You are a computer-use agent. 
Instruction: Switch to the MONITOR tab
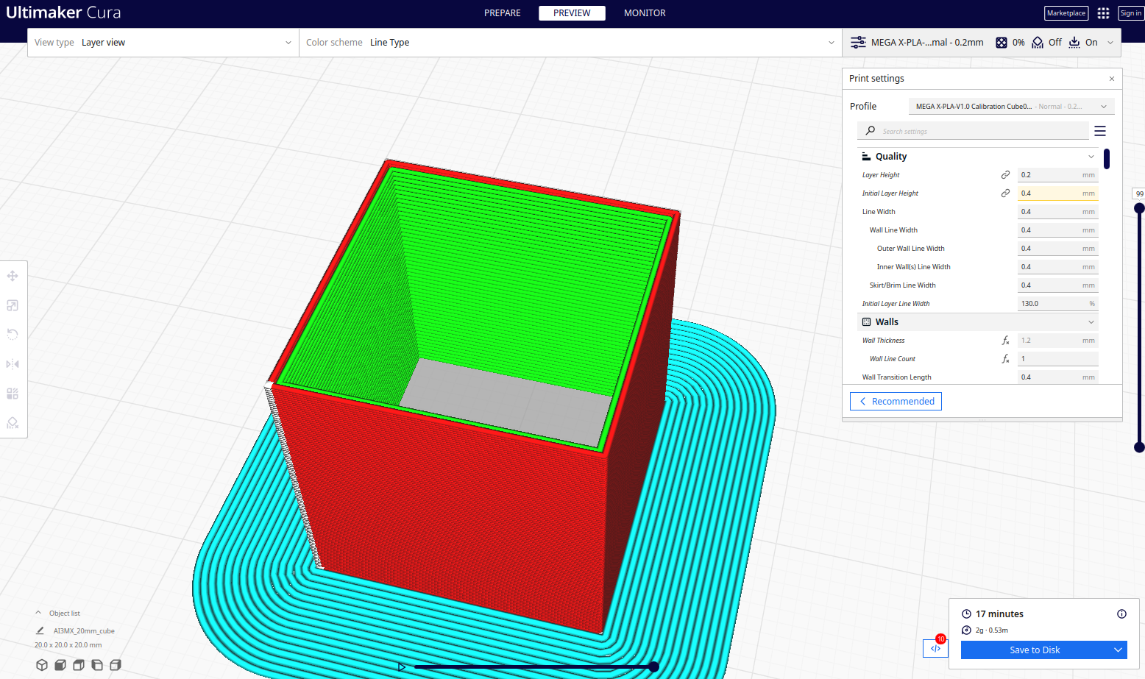645,13
